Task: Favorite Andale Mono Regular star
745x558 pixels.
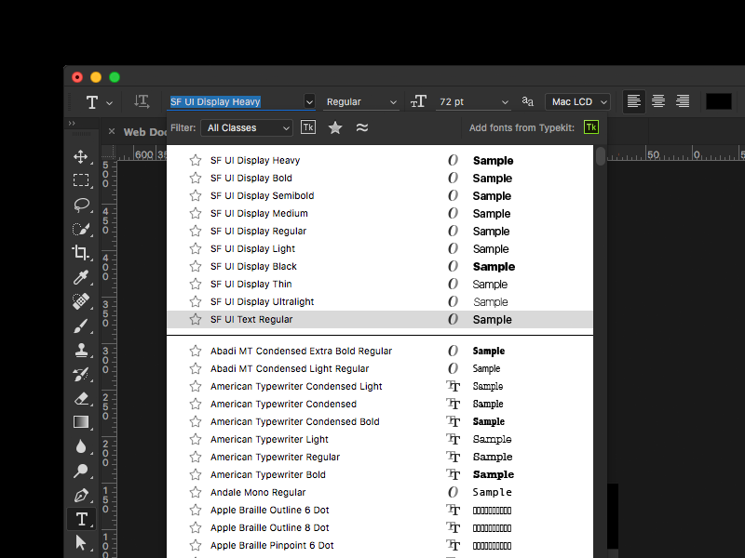Action: pos(196,493)
